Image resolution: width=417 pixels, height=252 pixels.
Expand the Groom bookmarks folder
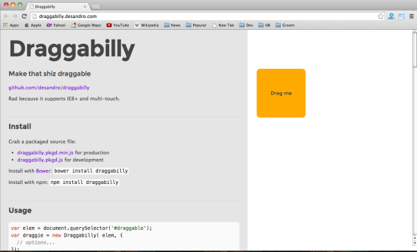(x=285, y=25)
